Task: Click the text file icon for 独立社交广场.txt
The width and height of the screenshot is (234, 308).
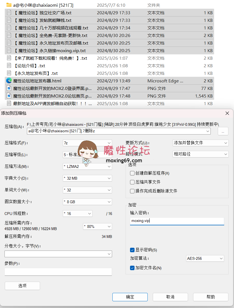Action: pos(9,13)
